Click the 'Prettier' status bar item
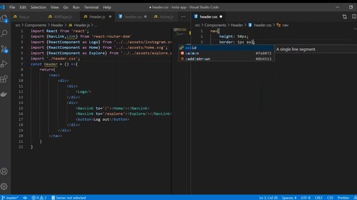This screenshot has height=200, width=357. (344, 198)
